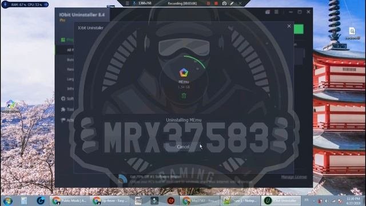Switch to Chrome 'Public Mods' taskbar window
The image size is (366, 206).
pos(69,201)
